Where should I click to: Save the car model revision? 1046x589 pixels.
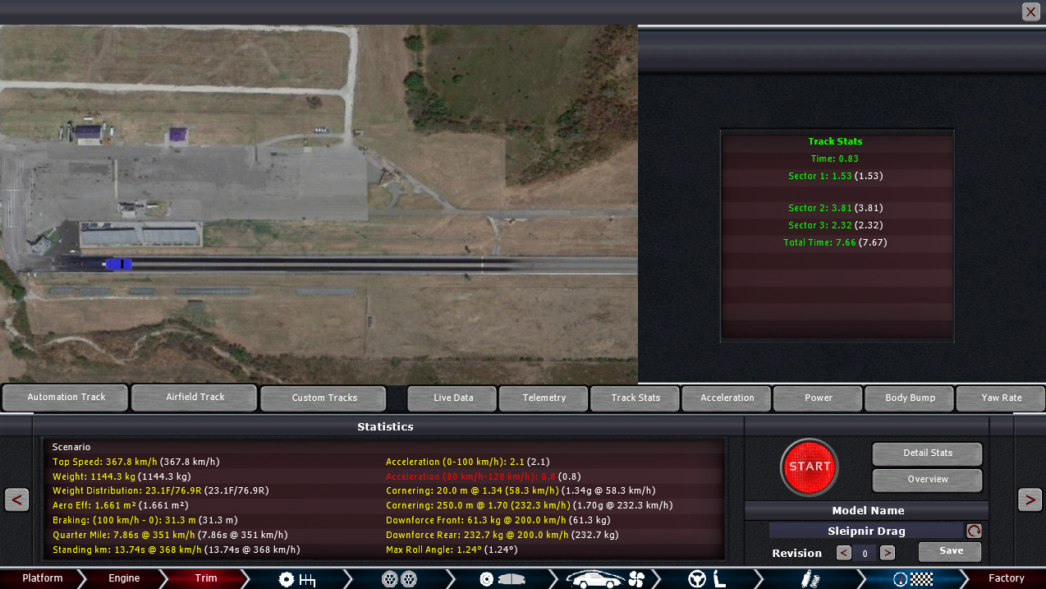pos(951,551)
